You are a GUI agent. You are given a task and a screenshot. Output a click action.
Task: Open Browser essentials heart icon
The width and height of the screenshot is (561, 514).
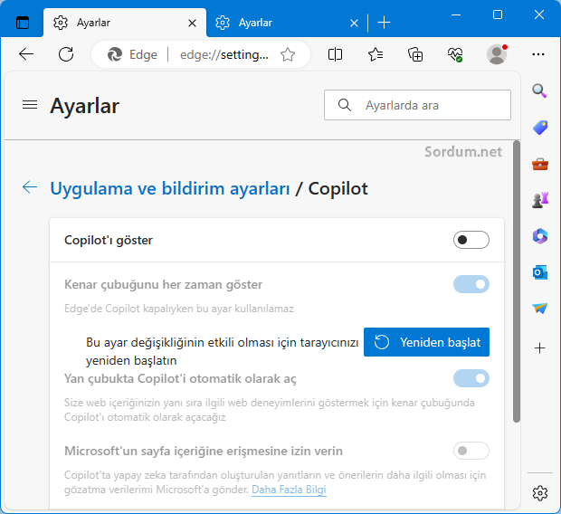point(455,55)
